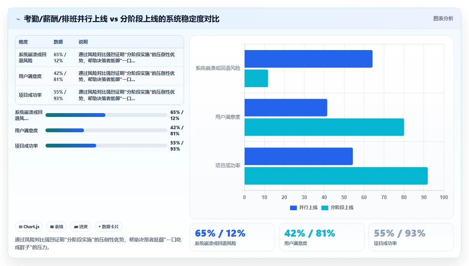Click the page title about 系统稳定度对比
Image resolution: width=469 pixels, height=266 pixels.
[x=121, y=19]
